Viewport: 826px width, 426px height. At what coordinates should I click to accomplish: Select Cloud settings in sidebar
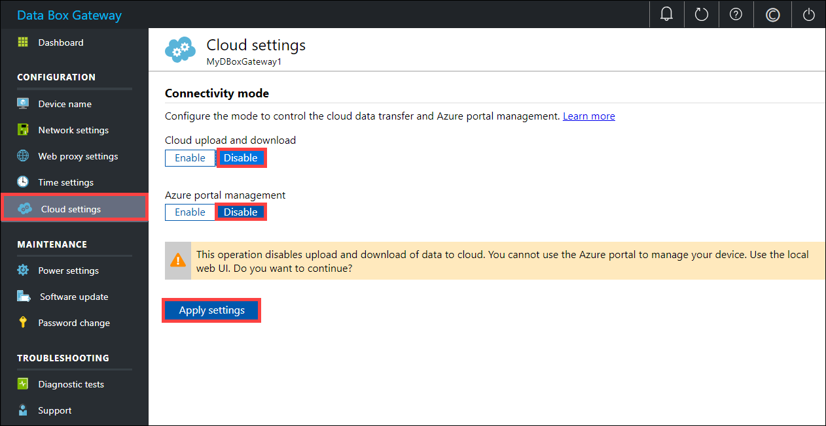(x=74, y=209)
